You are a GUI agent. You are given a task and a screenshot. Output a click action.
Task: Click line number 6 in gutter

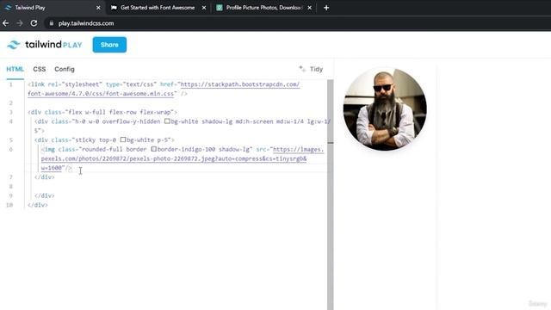[11, 149]
